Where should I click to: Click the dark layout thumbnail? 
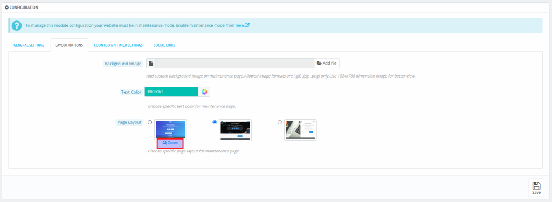(235, 130)
